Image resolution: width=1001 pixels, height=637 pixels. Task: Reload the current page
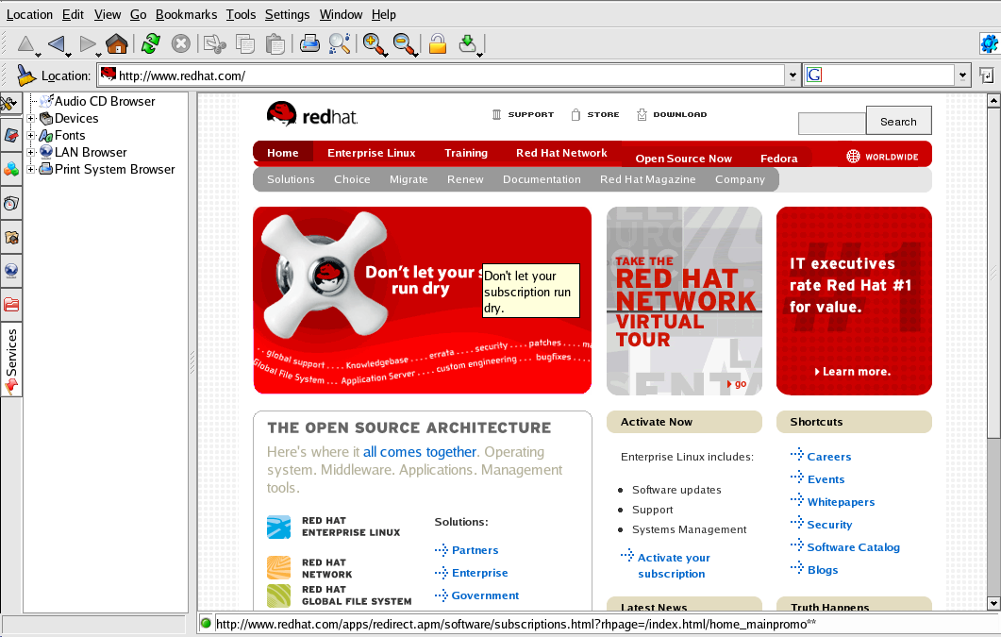[x=150, y=43]
